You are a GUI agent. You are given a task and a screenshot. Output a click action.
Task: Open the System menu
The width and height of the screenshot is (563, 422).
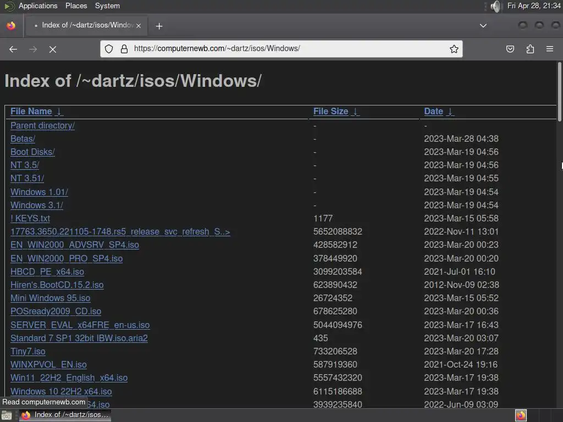tap(107, 5)
